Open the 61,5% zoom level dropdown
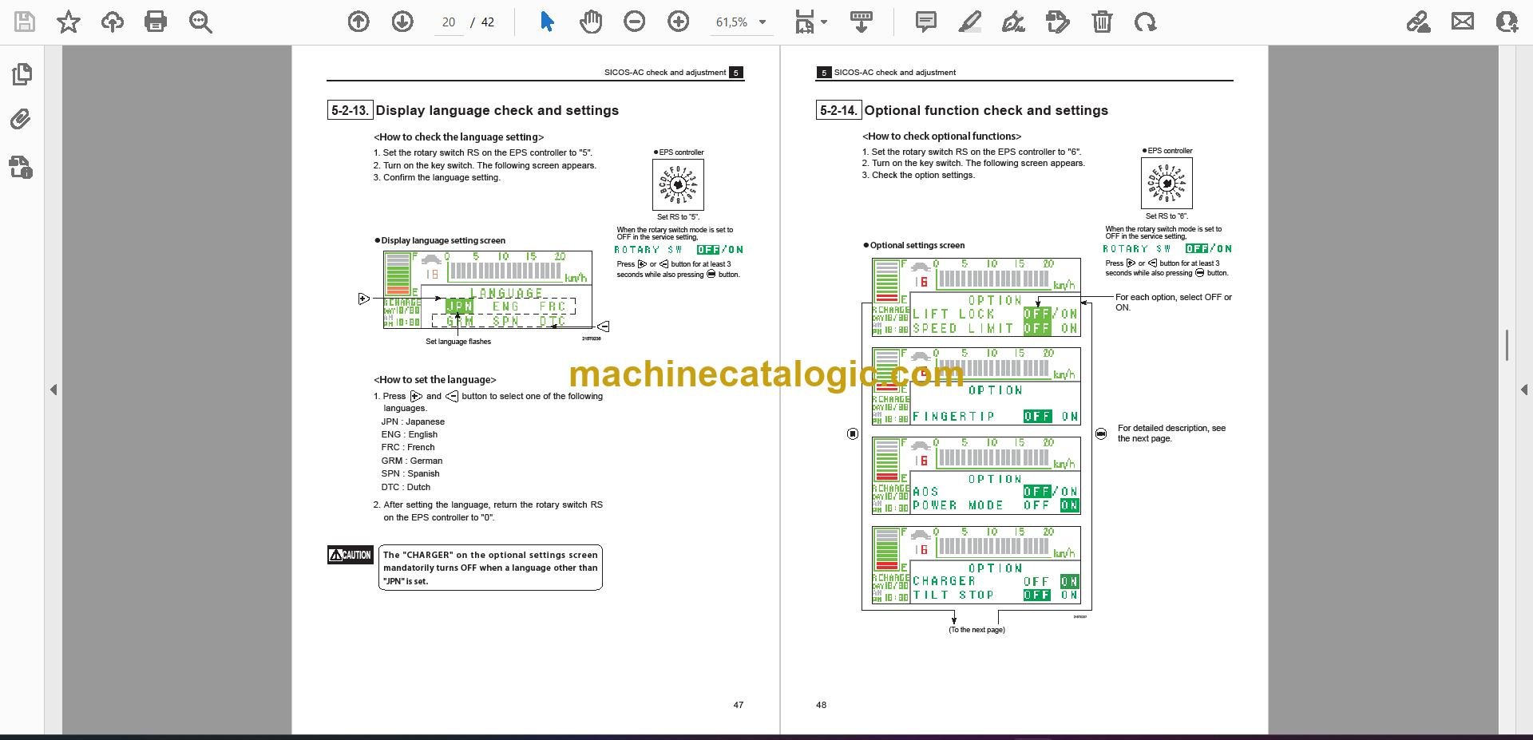1533x740 pixels. (x=742, y=22)
